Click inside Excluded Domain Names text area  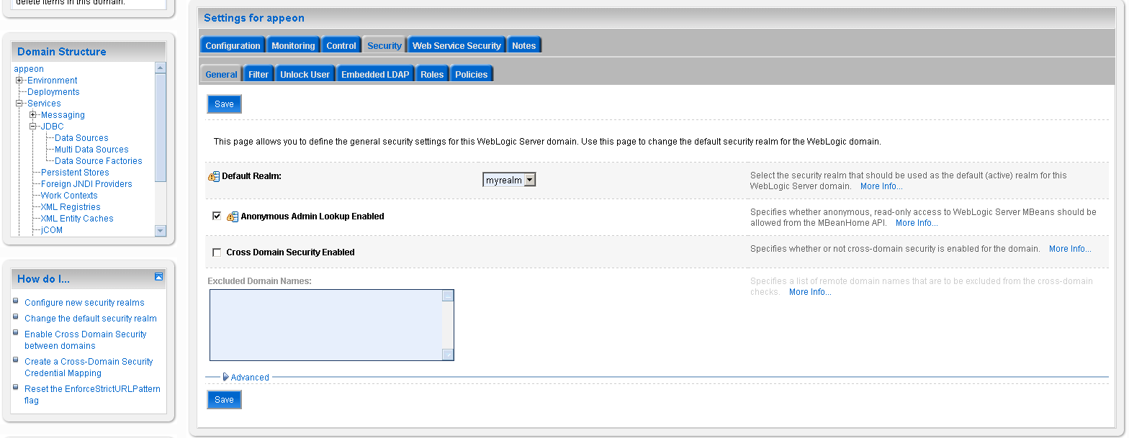pos(332,325)
